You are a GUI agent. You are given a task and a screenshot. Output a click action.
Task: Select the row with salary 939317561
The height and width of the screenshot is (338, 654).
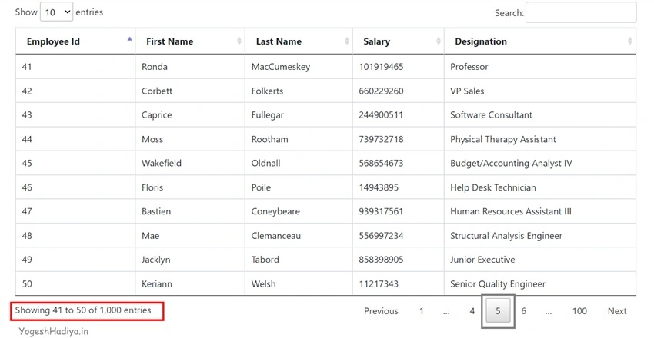[325, 211]
